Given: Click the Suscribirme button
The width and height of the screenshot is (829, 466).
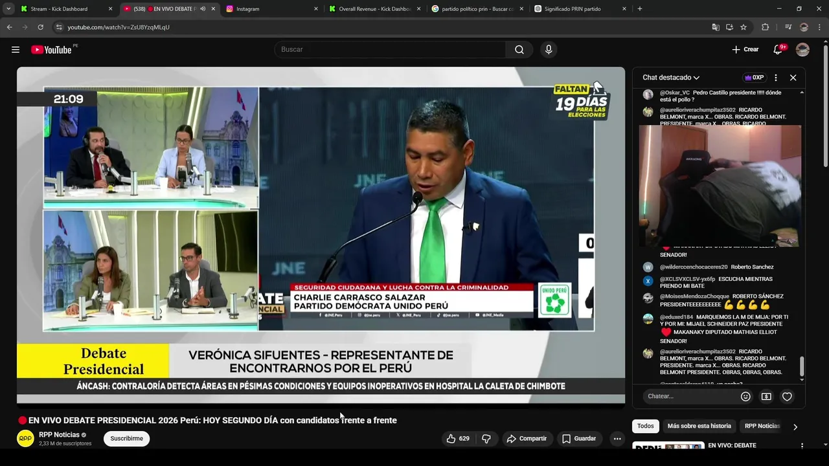Looking at the screenshot, I should point(126,439).
